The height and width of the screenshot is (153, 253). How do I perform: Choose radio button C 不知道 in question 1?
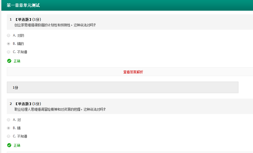point(9,52)
